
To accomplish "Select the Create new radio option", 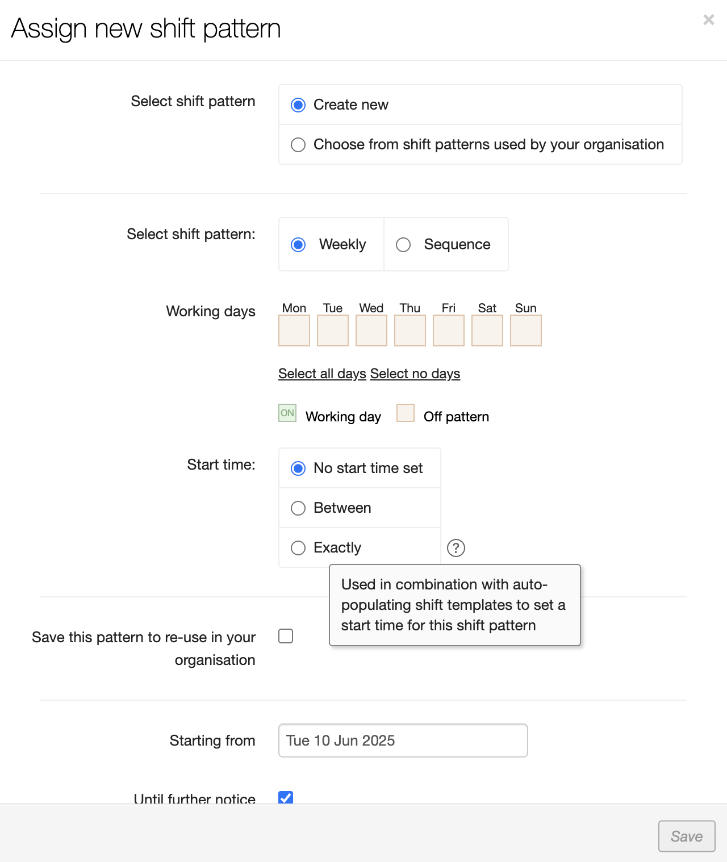I will coord(298,105).
